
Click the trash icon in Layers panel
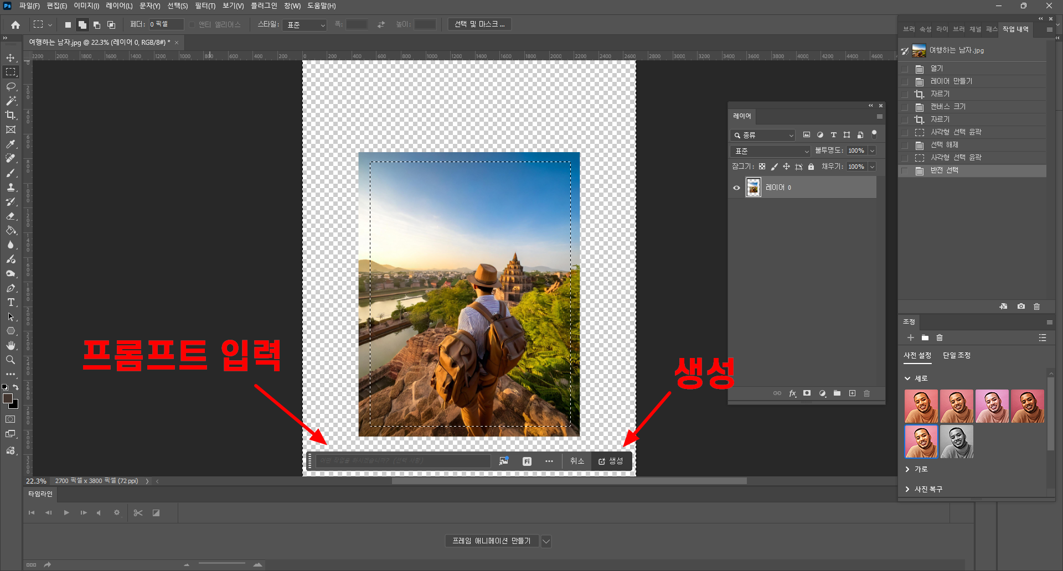[x=866, y=393]
